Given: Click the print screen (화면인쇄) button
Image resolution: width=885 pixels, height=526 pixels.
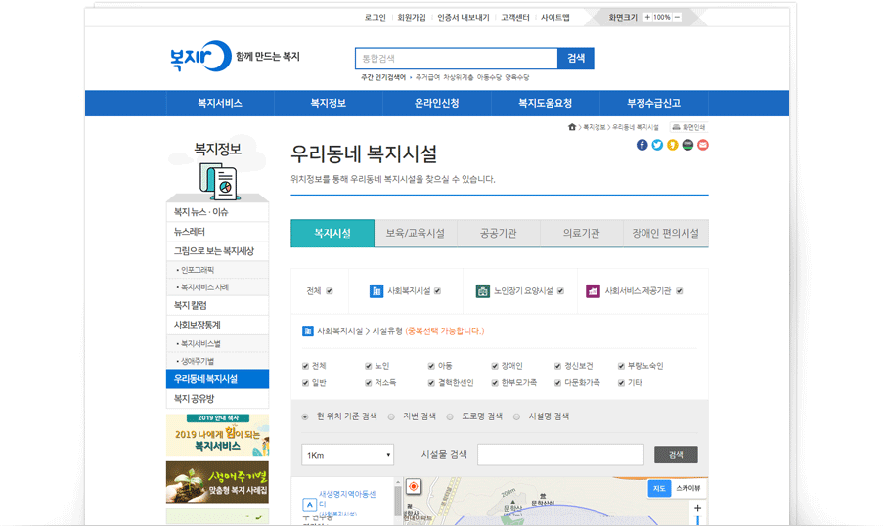Looking at the screenshot, I should coord(688,127).
